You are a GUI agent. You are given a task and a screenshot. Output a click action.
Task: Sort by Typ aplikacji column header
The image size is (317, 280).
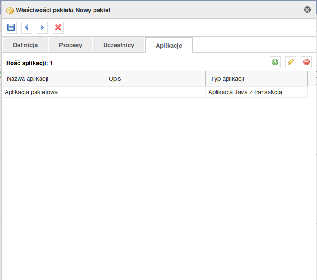point(257,79)
